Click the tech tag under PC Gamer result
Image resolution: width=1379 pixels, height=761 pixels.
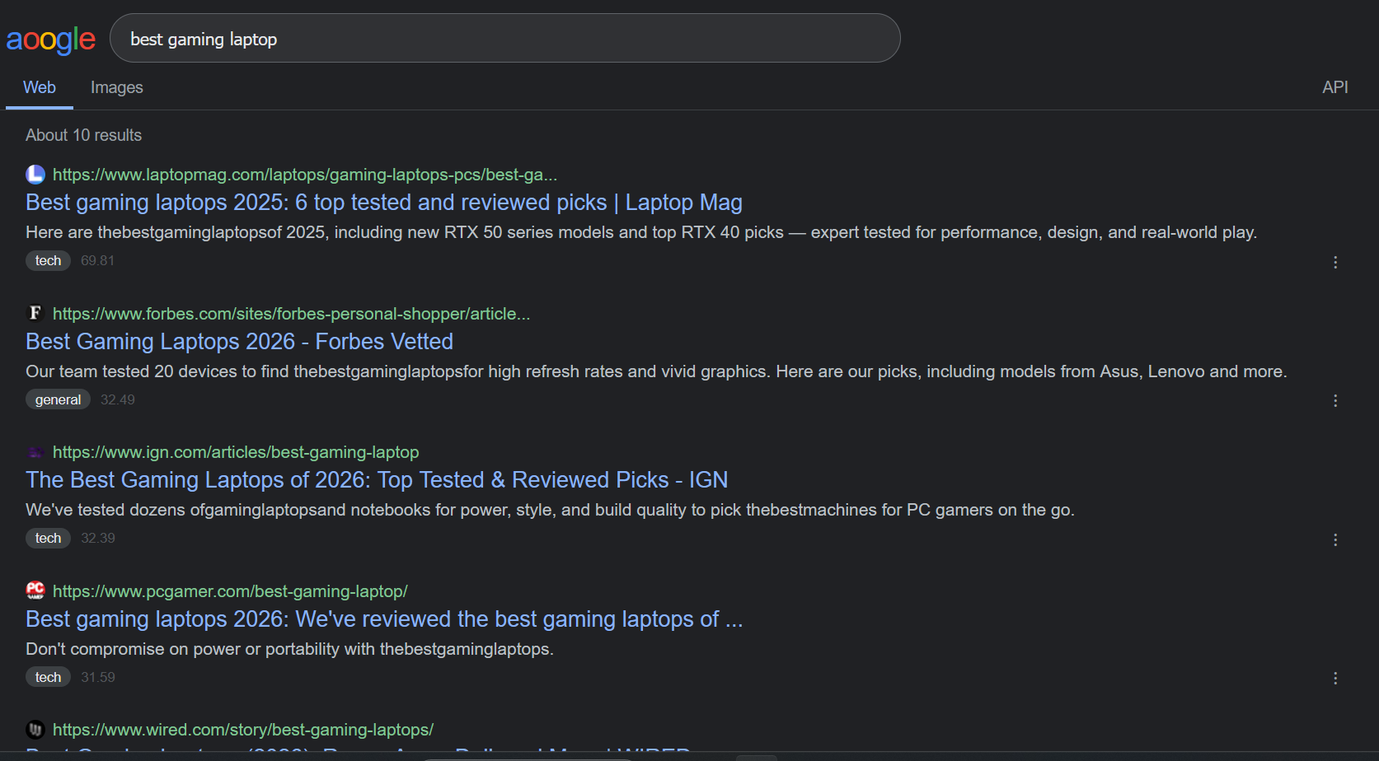(48, 677)
